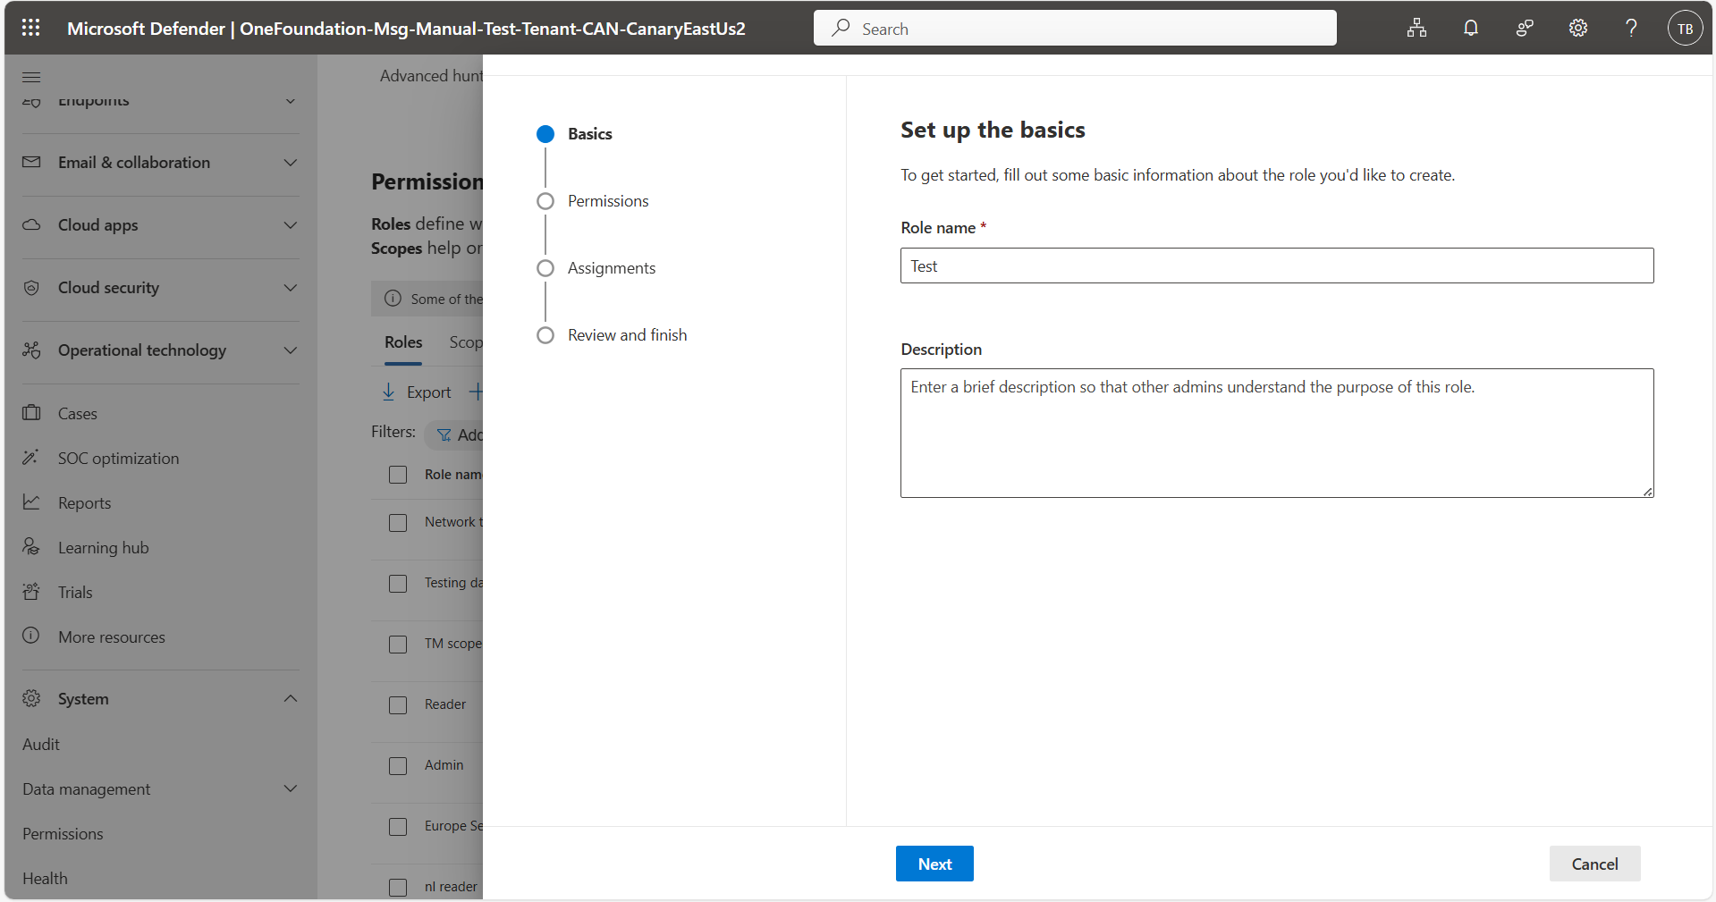Click the Cloud apps cloud icon

point(31,224)
